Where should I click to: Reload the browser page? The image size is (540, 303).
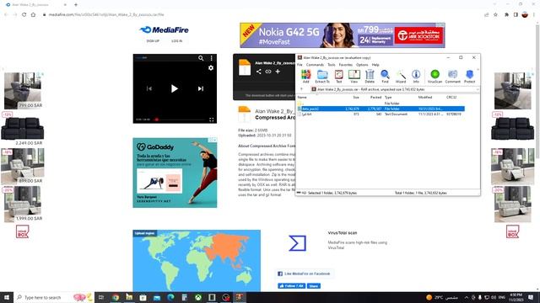tap(24, 15)
